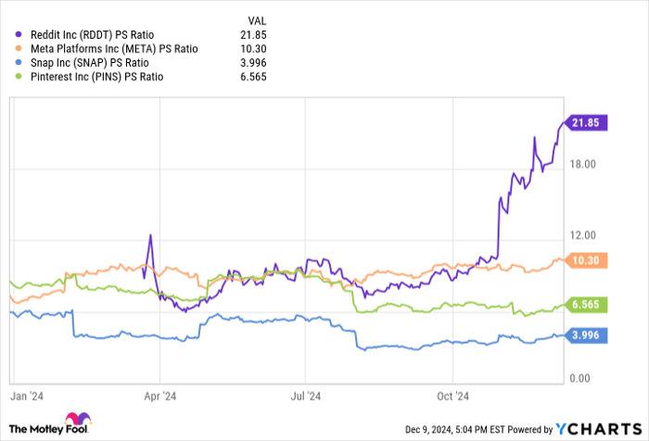Screen dimensions: 649x441
Task: Click the legend value 10.30
Action: [253, 49]
